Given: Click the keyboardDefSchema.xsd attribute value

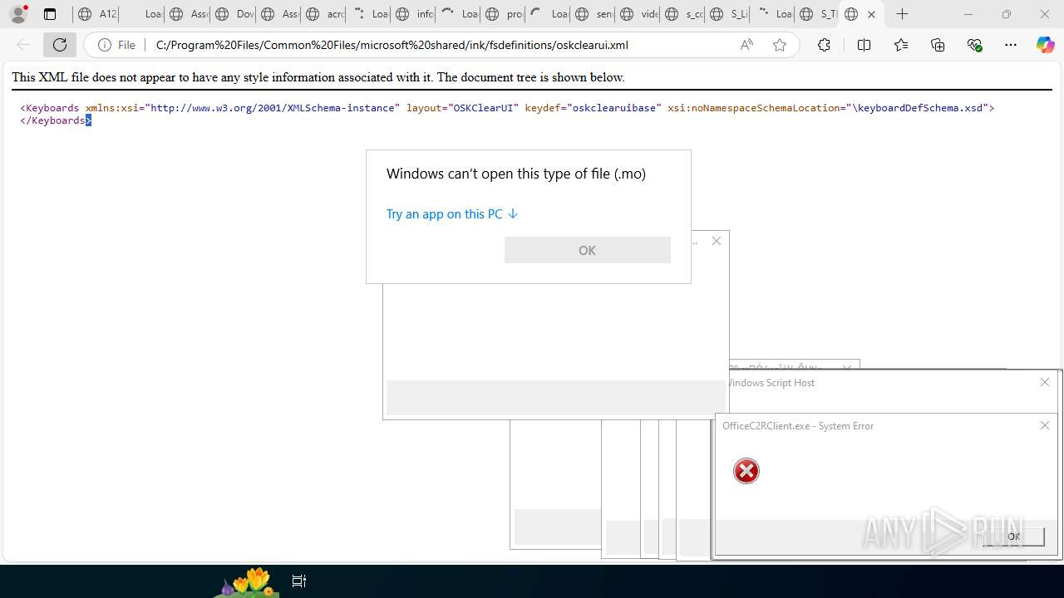Looking at the screenshot, I should click(917, 108).
